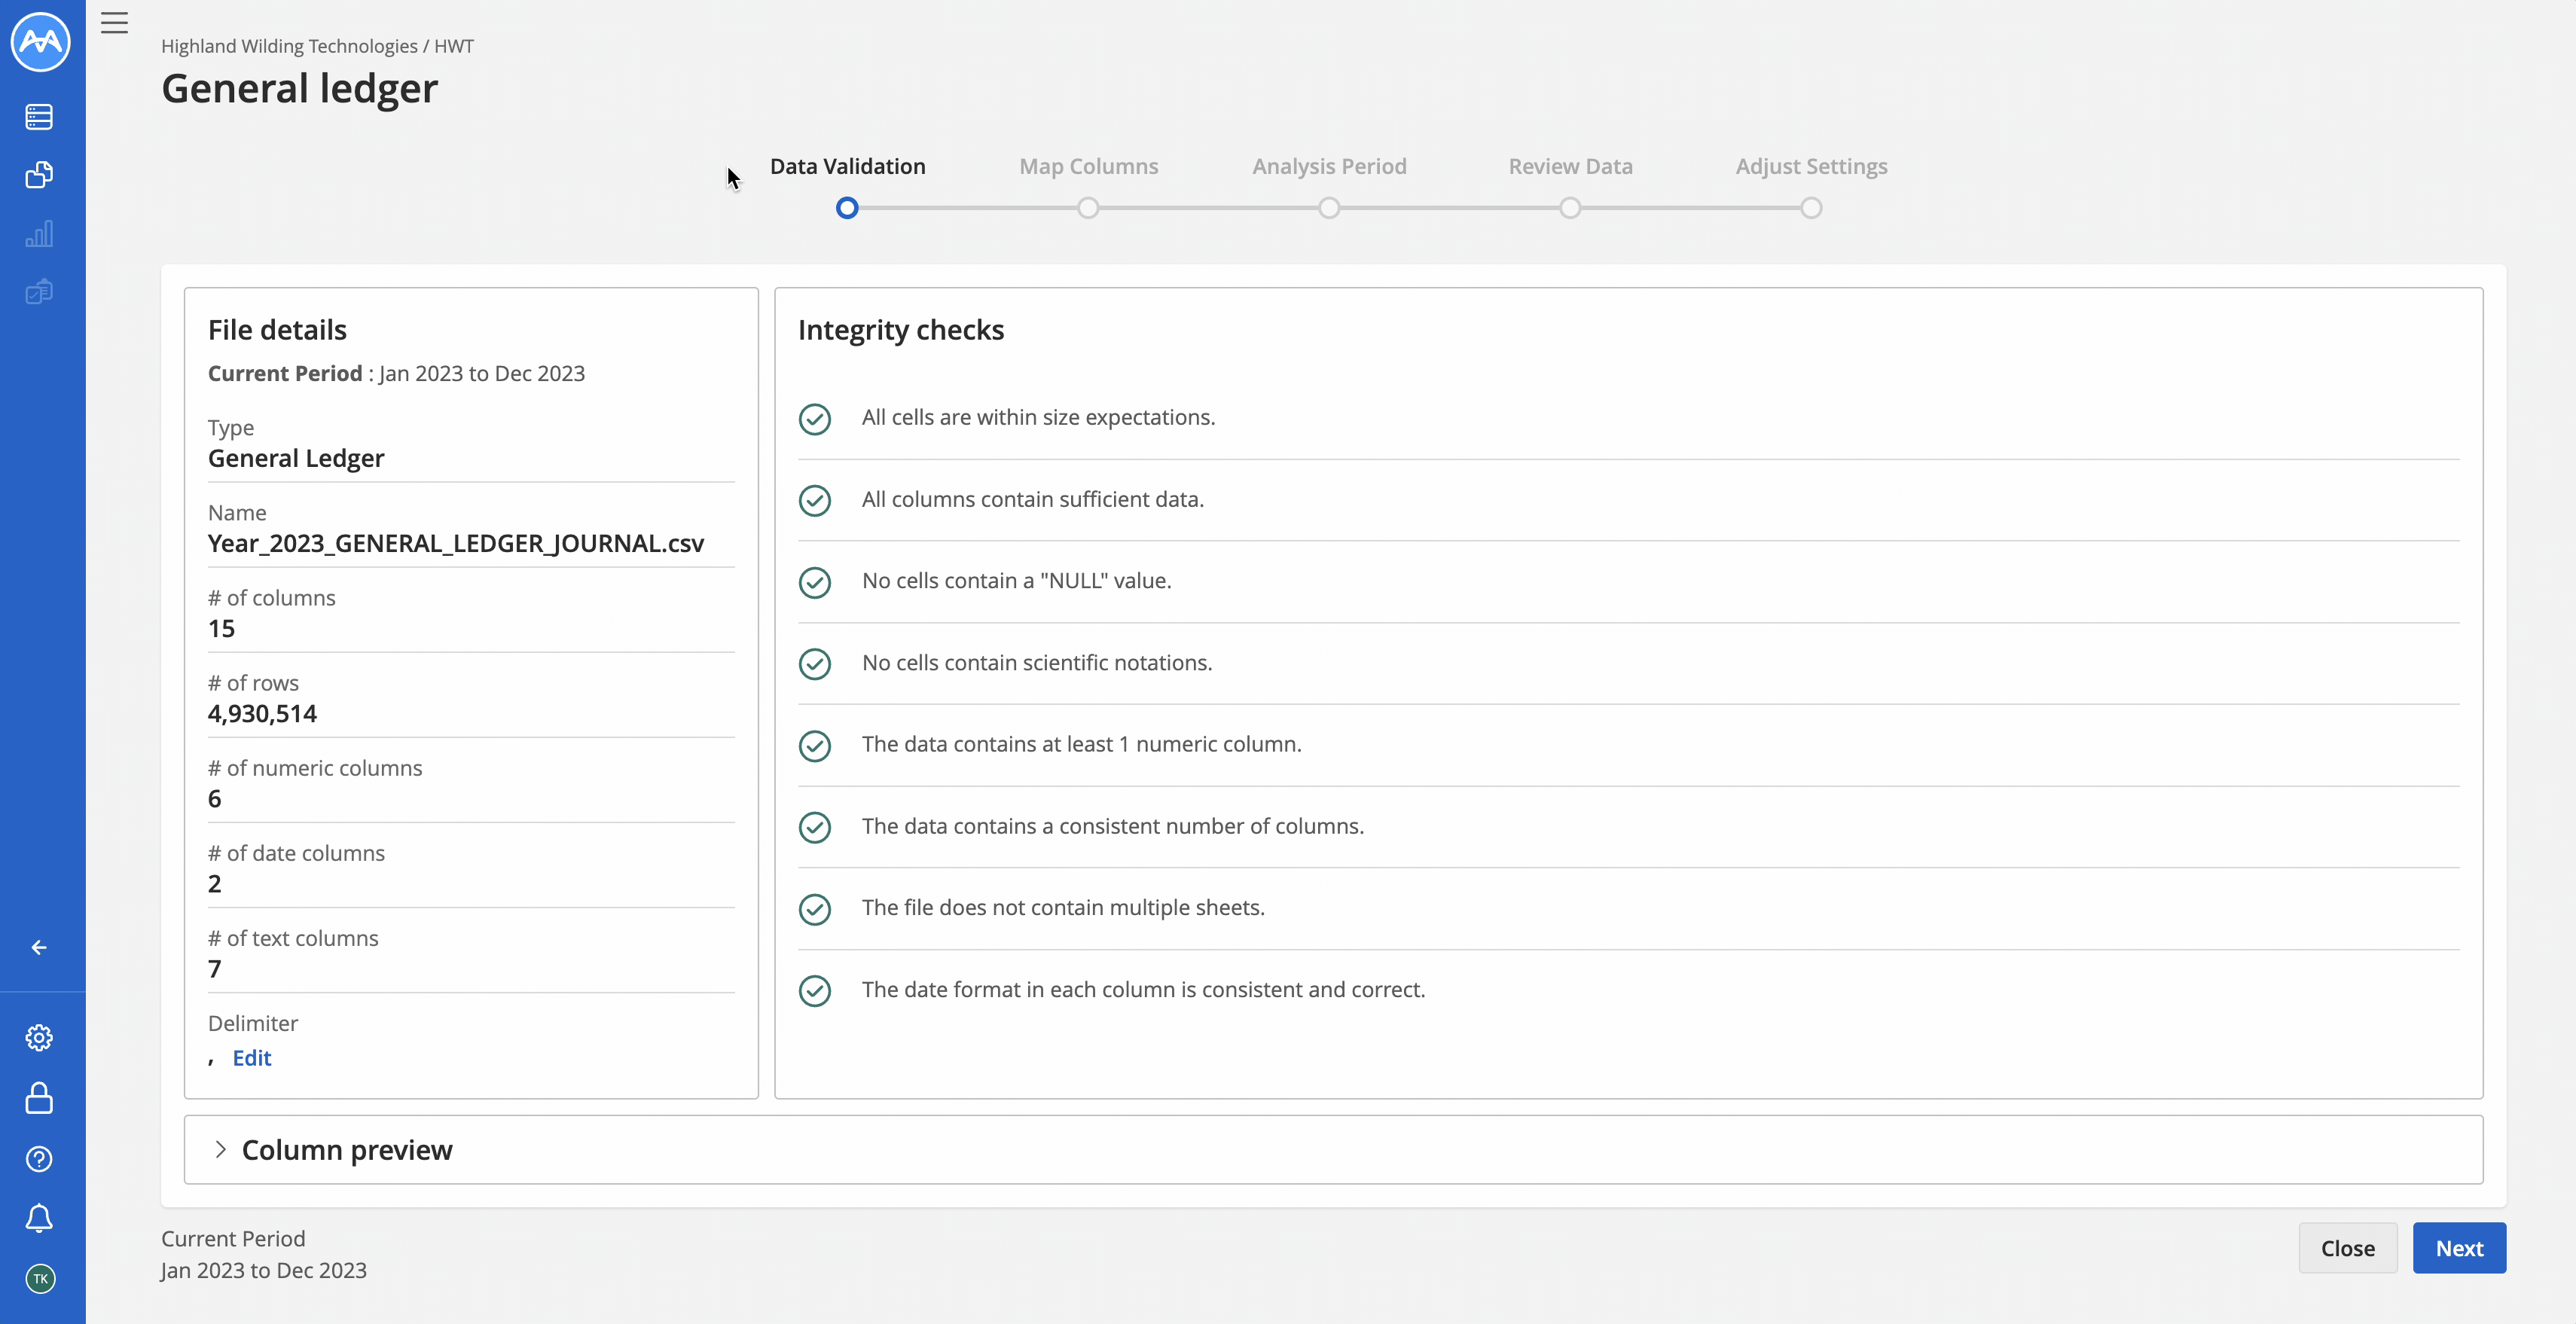Select the text columns value 7
The width and height of the screenshot is (2576, 1324).
coord(214,968)
